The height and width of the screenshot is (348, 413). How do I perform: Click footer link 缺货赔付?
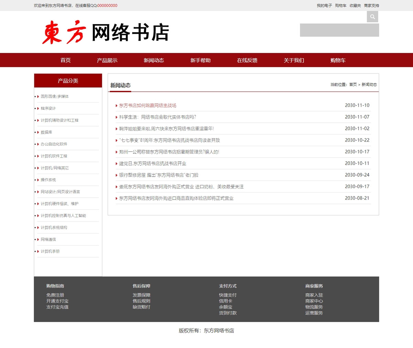(141, 307)
